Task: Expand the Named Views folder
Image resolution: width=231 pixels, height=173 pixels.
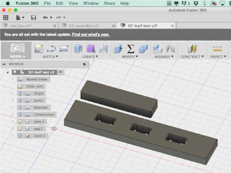Action: (x=13, y=79)
